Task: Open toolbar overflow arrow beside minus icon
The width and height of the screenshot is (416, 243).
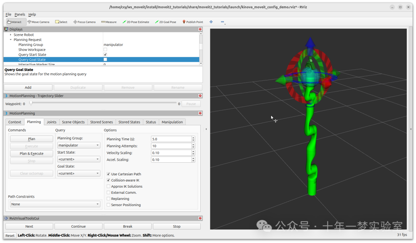Action: pos(225,24)
